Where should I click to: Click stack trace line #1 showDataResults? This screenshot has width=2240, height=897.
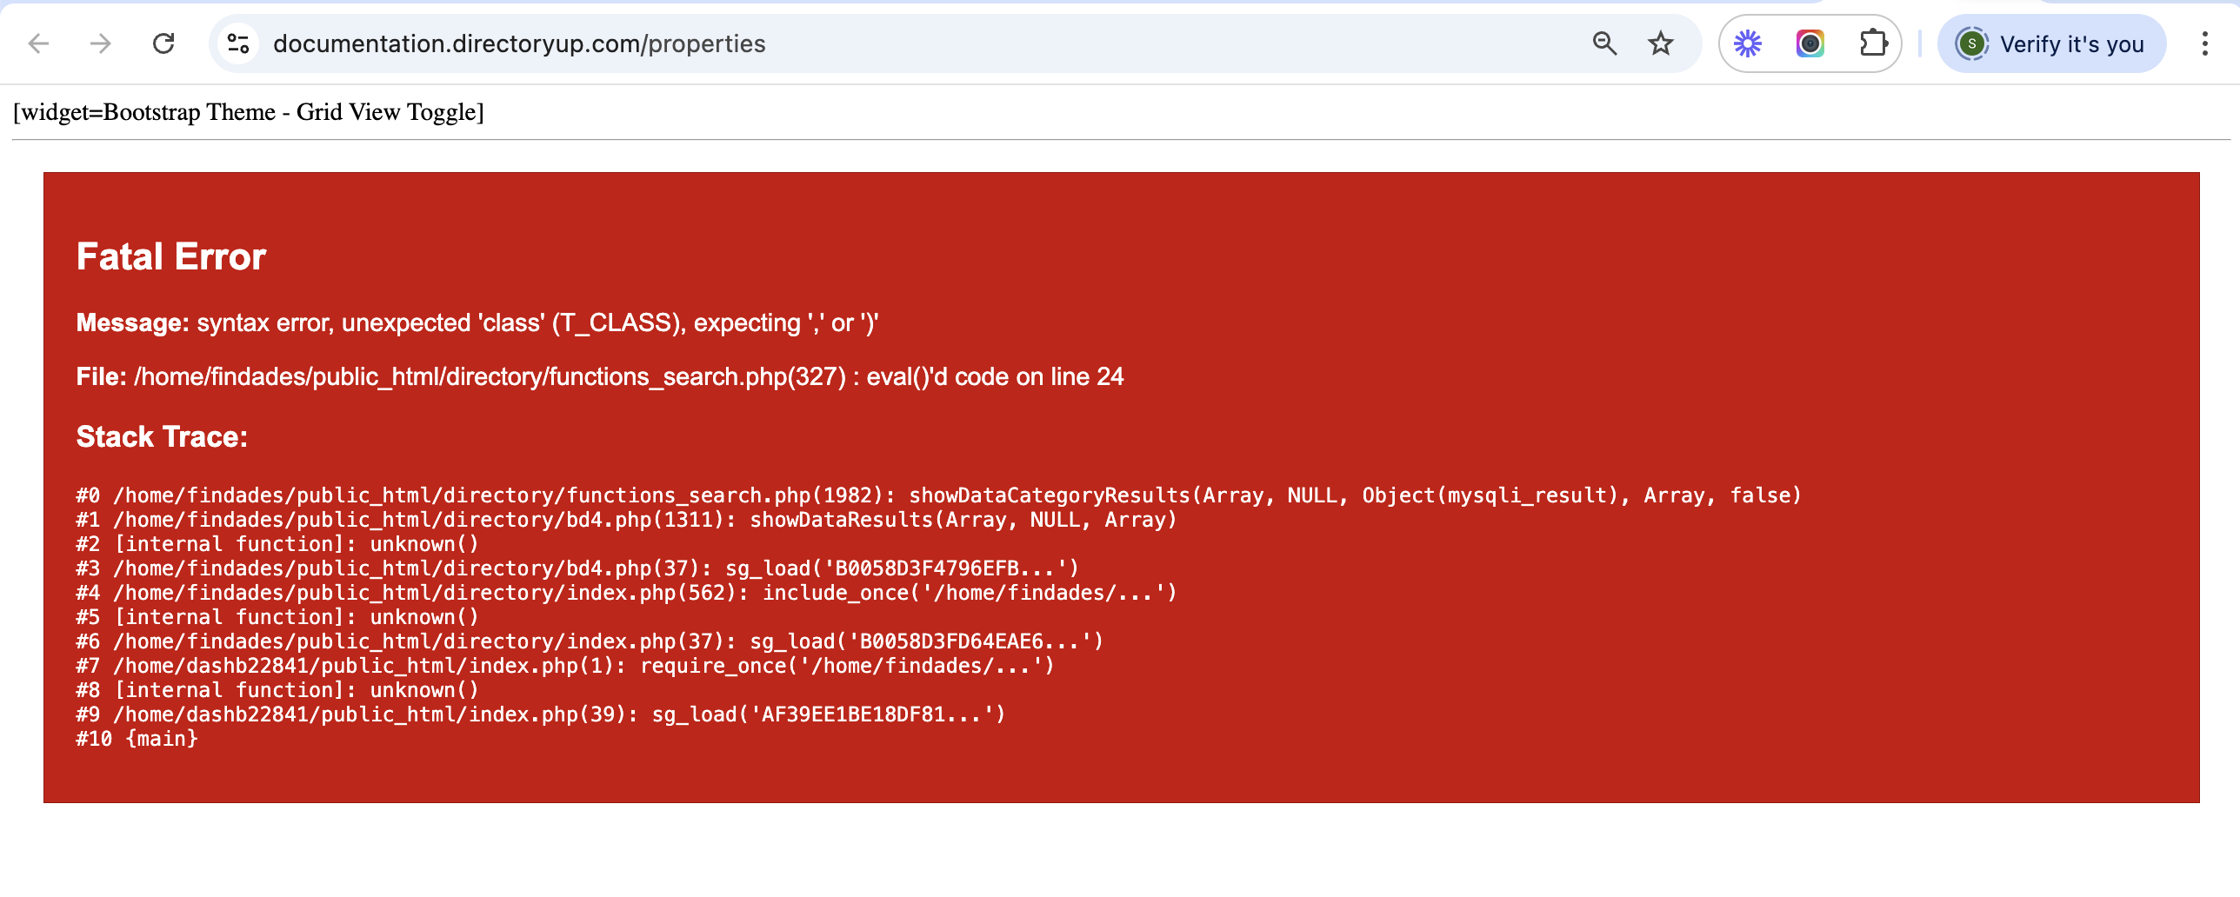[626, 520]
